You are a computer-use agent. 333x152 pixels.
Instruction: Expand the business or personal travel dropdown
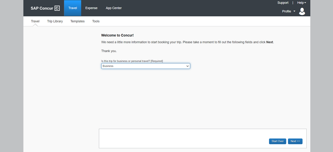146,66
